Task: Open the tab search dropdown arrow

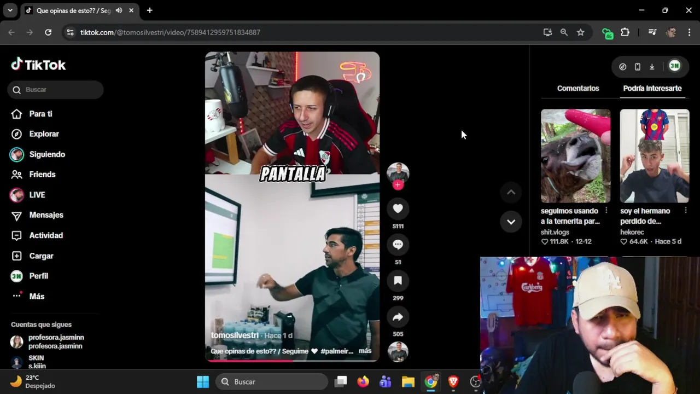Action: (10, 10)
